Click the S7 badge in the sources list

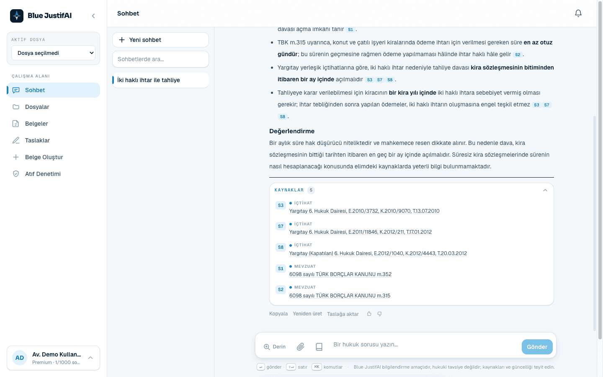(281, 226)
